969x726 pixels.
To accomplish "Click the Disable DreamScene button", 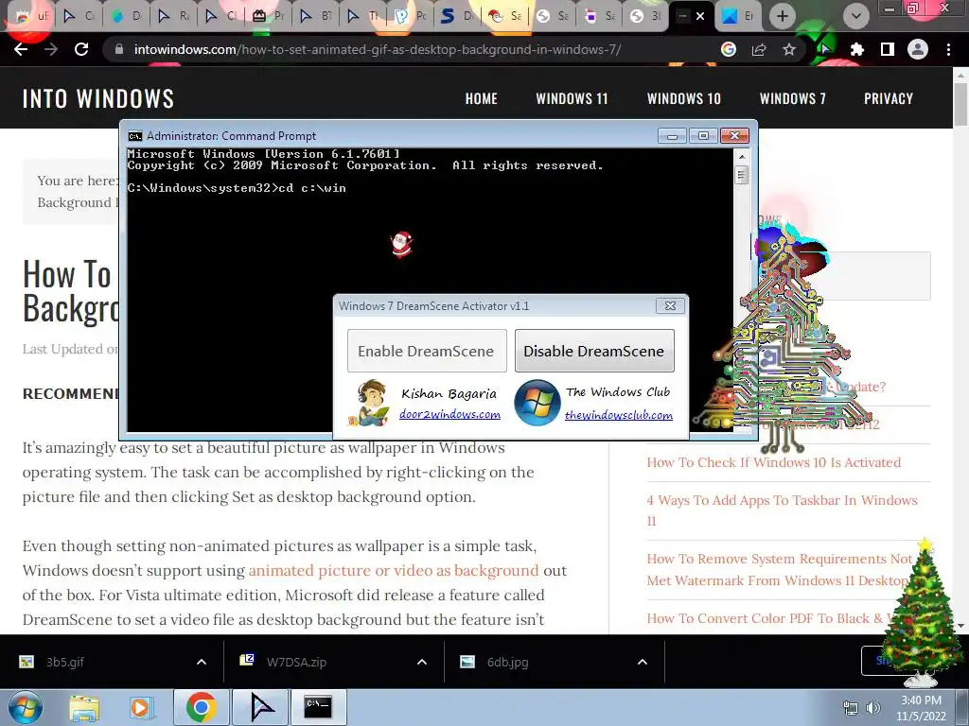I will point(594,351).
